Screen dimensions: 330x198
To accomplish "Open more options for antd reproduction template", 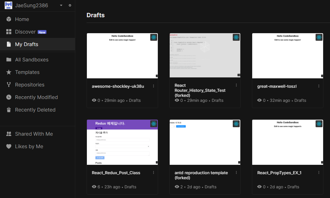I will [x=236, y=173].
